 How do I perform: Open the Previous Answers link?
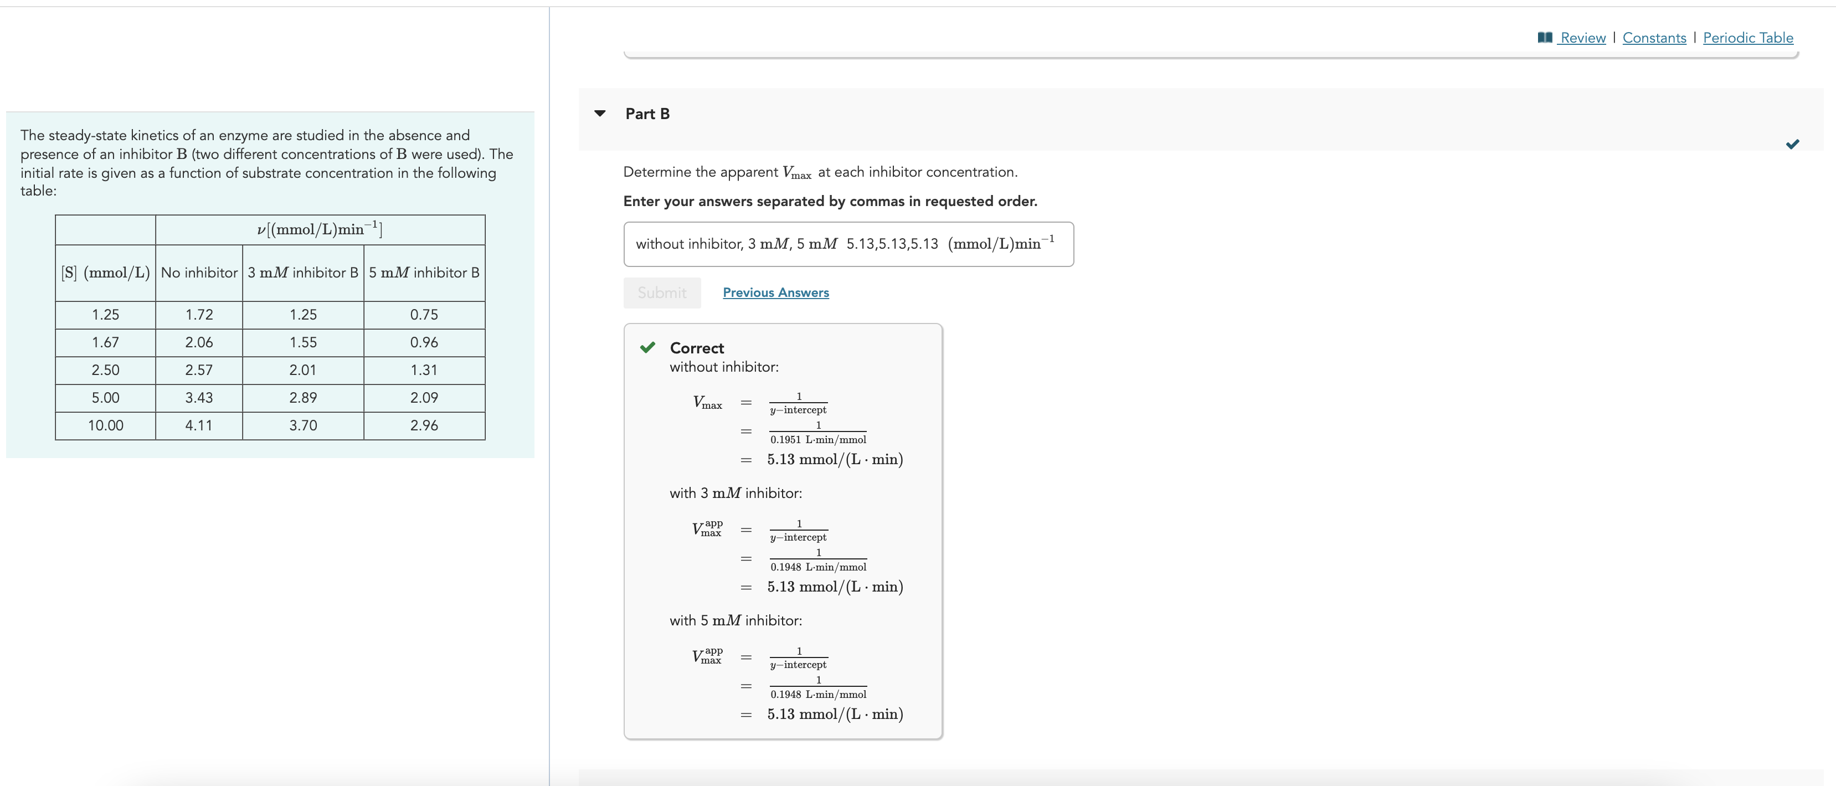click(775, 293)
